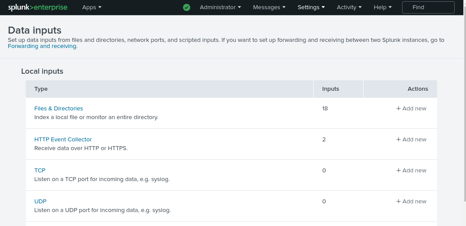Click the Actions column header
Image resolution: width=466 pixels, height=226 pixels.
point(400,89)
